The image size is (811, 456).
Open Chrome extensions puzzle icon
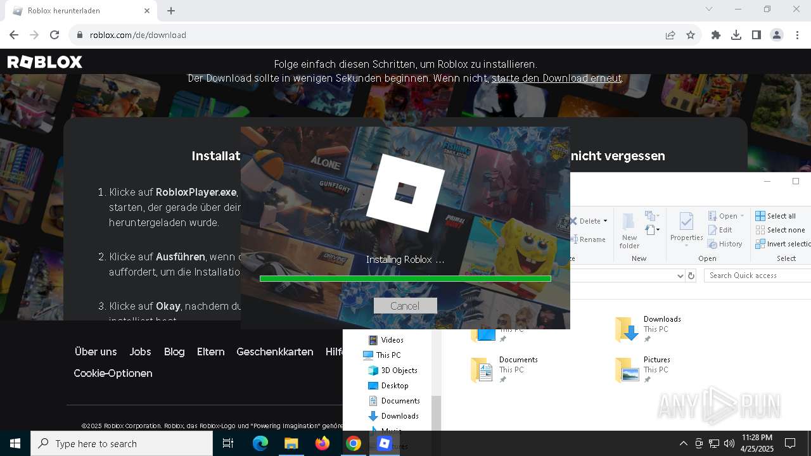[716, 35]
